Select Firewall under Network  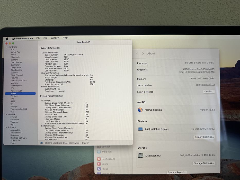[14, 117]
